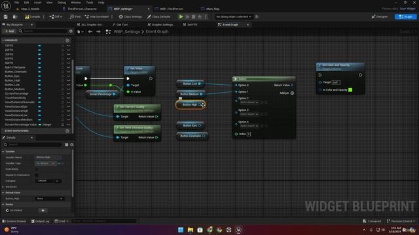Start play in editor with green Play

(181, 17)
